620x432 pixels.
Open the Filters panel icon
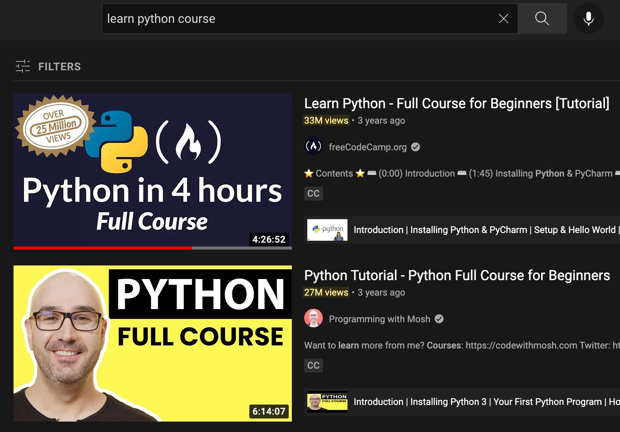pyautogui.click(x=23, y=66)
